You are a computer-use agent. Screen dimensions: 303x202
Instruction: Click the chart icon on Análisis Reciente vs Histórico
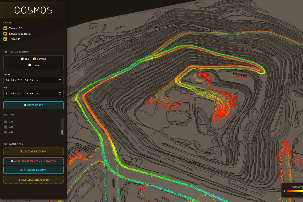(x=12, y=161)
